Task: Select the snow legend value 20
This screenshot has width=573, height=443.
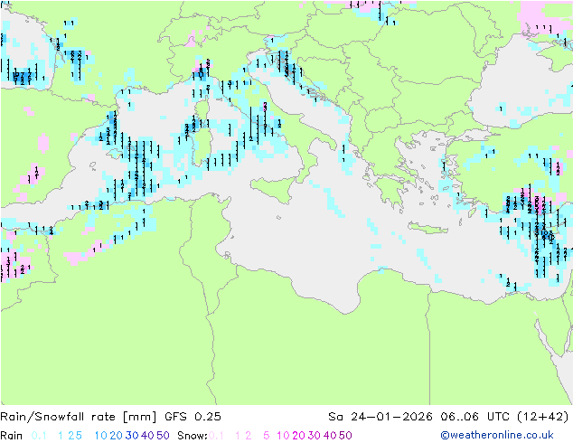Action: click(298, 436)
